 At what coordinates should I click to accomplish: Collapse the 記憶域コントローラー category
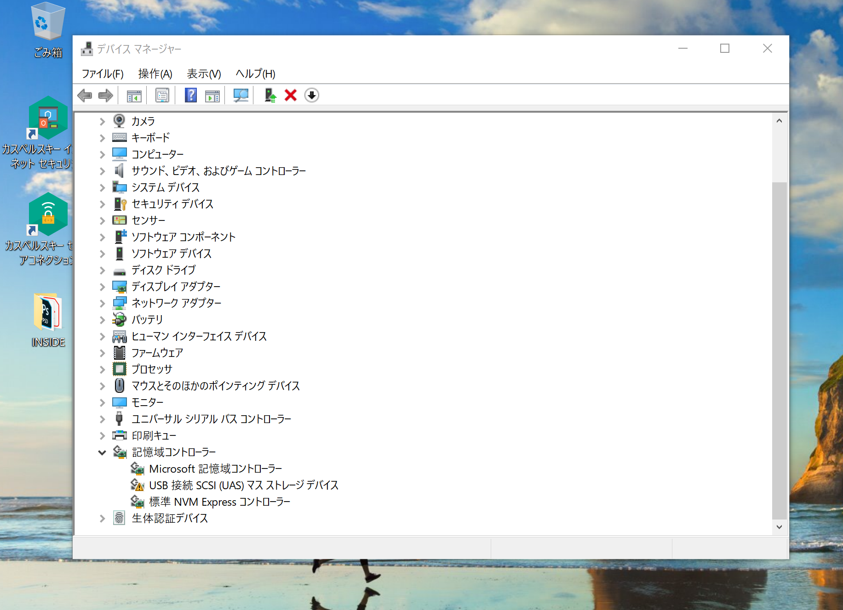(102, 453)
